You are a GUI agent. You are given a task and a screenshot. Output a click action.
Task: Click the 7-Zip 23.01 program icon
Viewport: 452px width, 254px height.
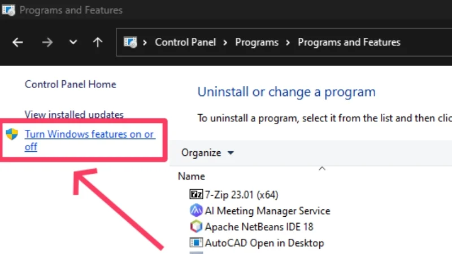pos(195,195)
